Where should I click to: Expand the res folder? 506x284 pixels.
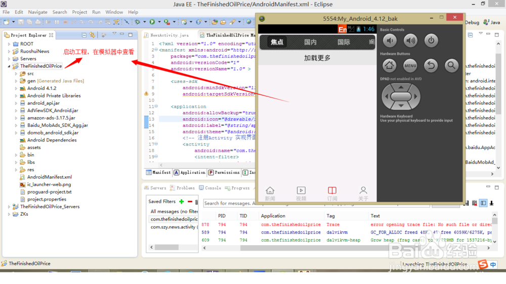pos(16,170)
